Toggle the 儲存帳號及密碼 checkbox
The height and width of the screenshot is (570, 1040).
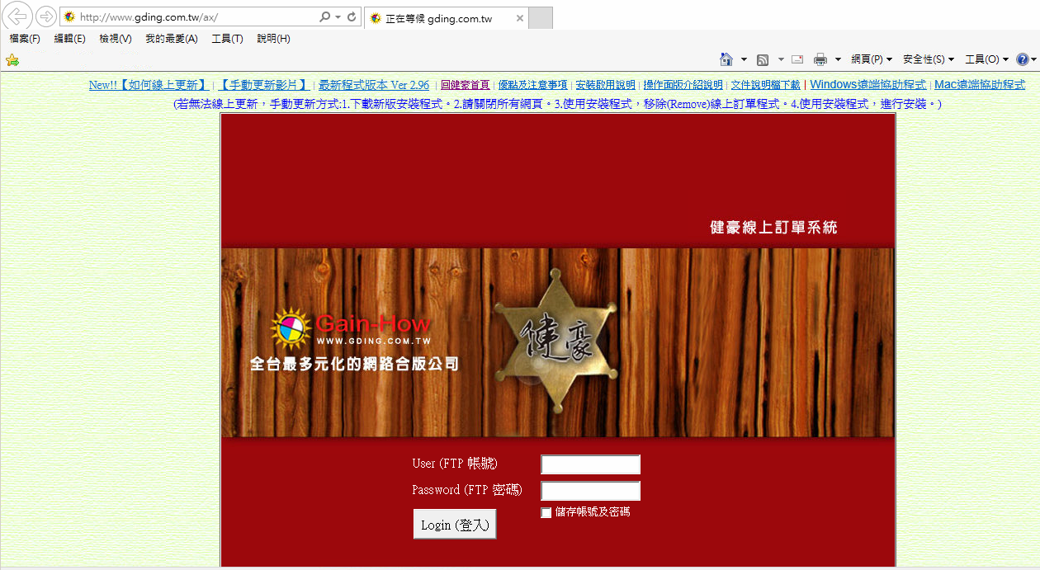click(x=546, y=513)
